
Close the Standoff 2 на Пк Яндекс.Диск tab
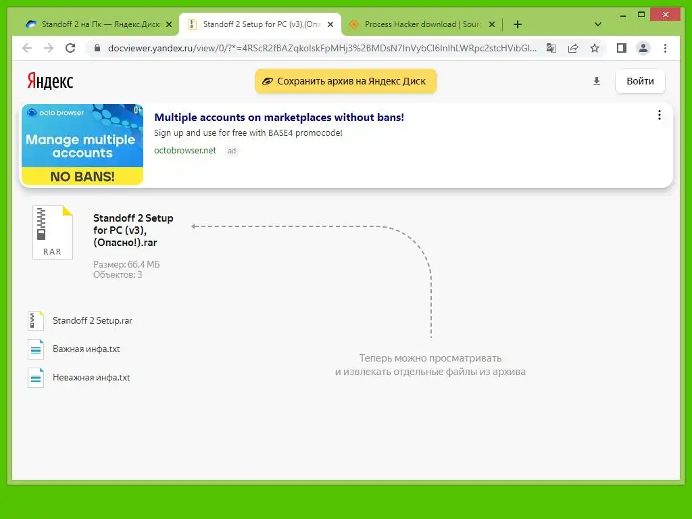168,24
